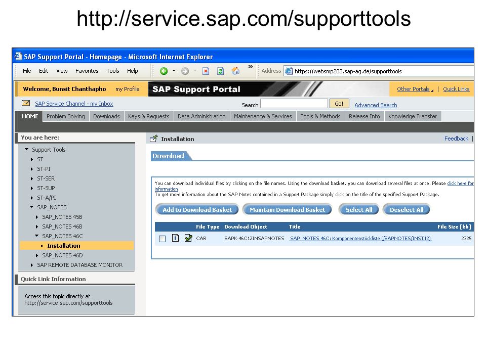Open the Tools menu
Screen dimensions: 486x364
(x=113, y=71)
